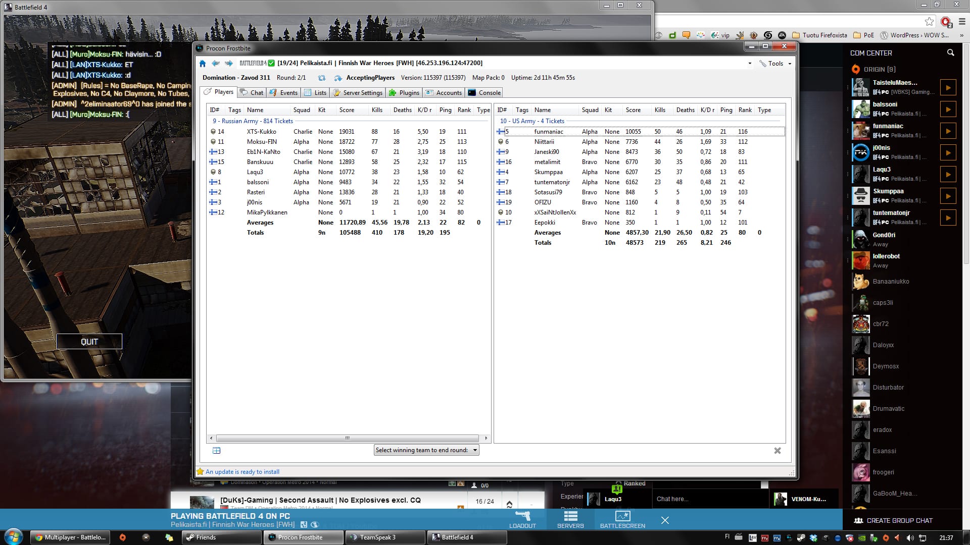
Task: Switch to Server Settings tab
Action: tap(358, 93)
